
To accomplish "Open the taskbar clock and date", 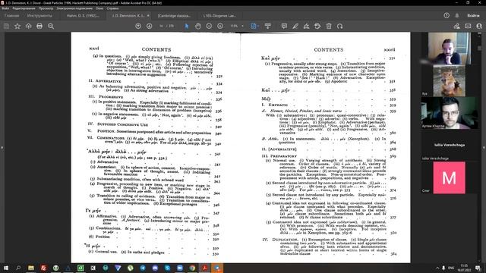I will 464,268.
